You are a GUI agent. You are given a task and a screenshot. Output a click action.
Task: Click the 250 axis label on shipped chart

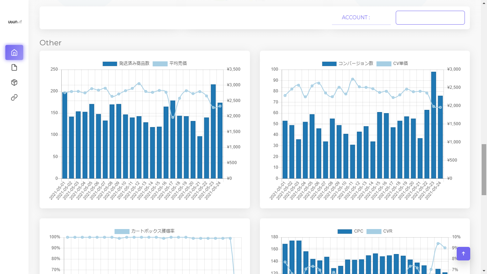click(54, 69)
